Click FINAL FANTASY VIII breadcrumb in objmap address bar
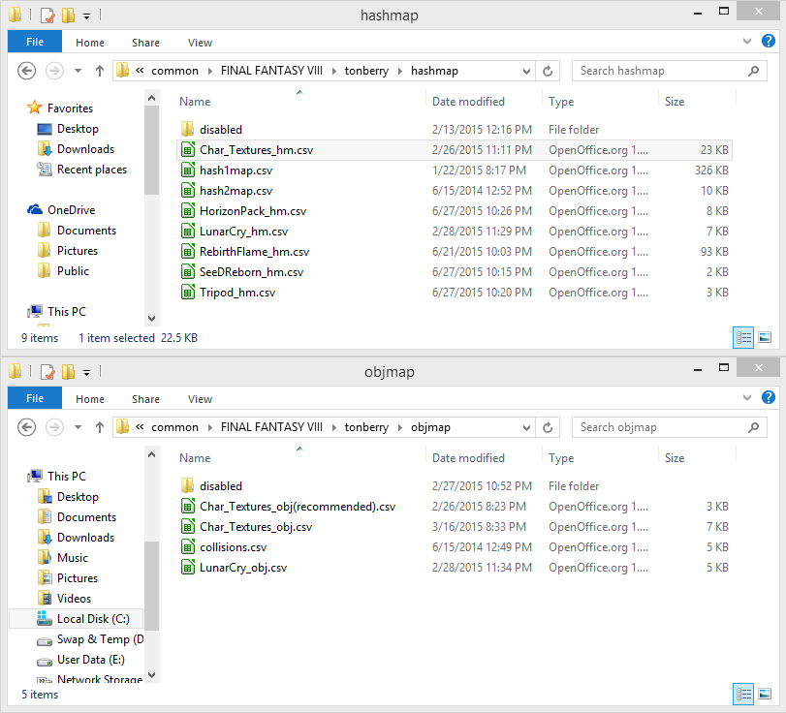This screenshot has height=713, width=786. pos(271,427)
